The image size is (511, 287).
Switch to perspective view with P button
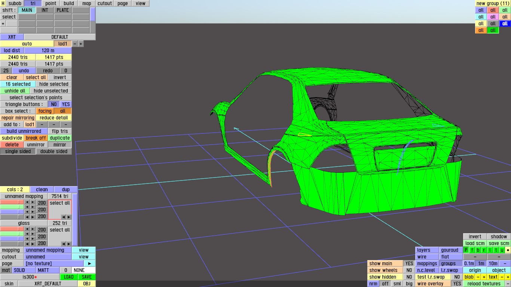[466, 250]
